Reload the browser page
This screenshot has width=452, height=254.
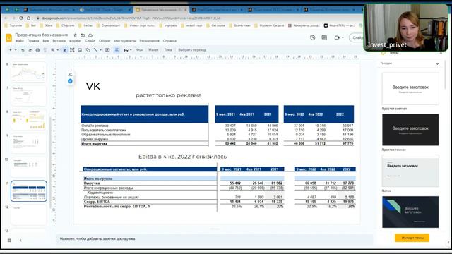click(x=21, y=18)
